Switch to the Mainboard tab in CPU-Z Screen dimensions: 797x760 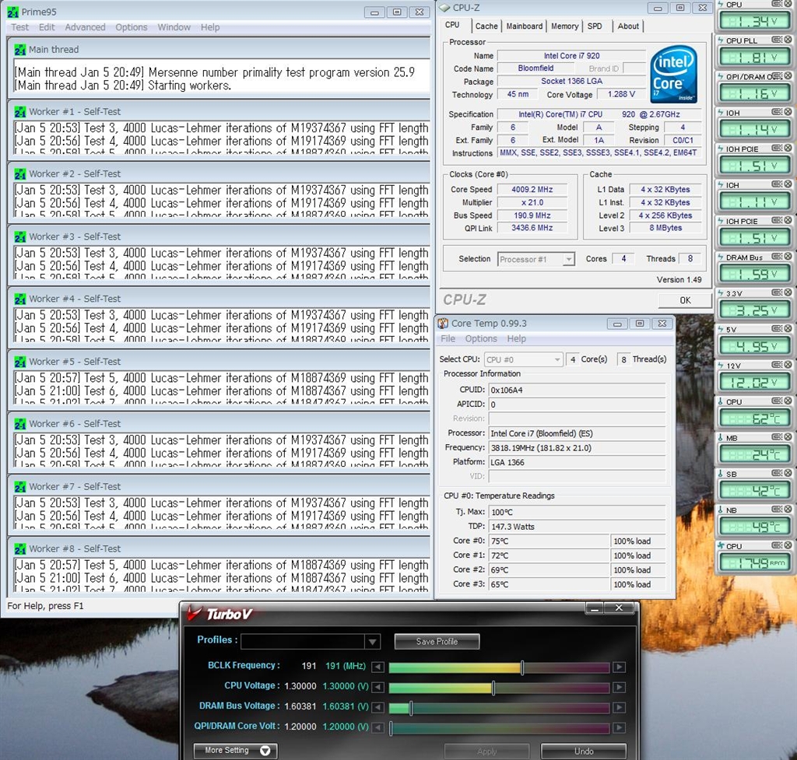[x=524, y=26]
